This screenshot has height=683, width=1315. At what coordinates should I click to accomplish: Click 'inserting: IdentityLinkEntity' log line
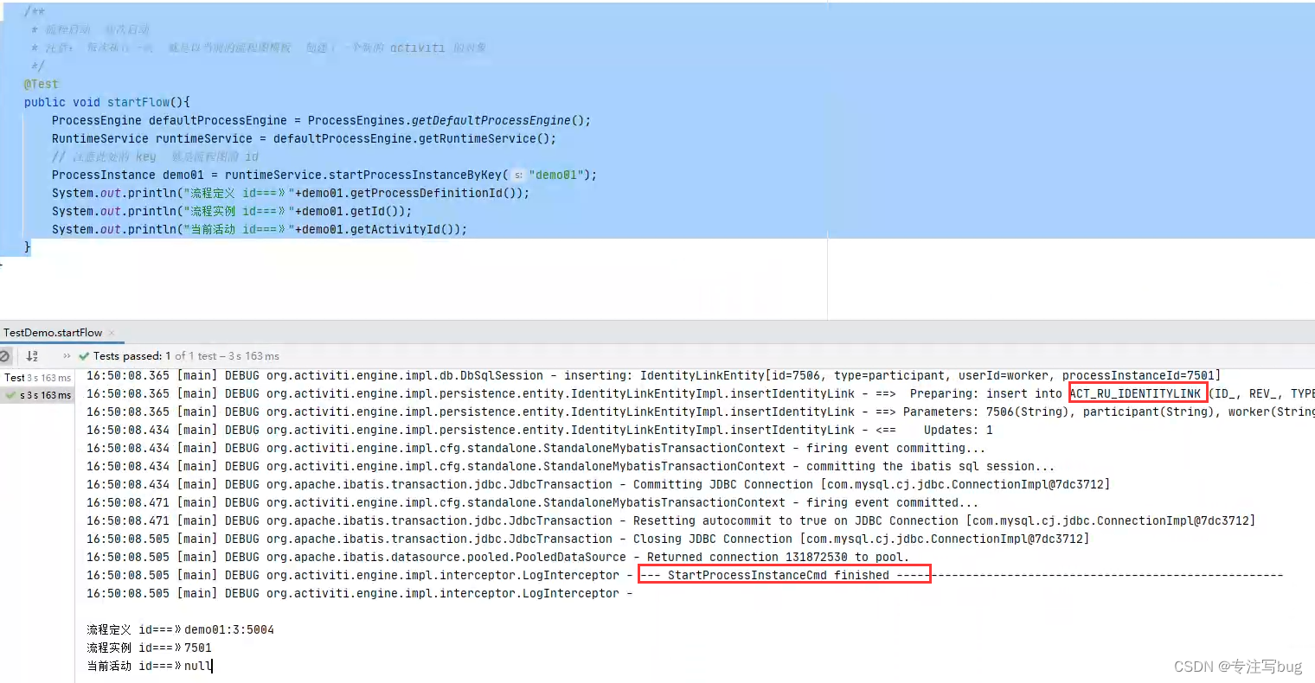653,375
